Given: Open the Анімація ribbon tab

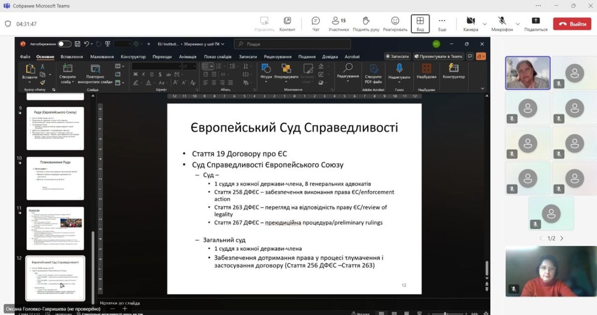Looking at the screenshot, I should pos(188,57).
